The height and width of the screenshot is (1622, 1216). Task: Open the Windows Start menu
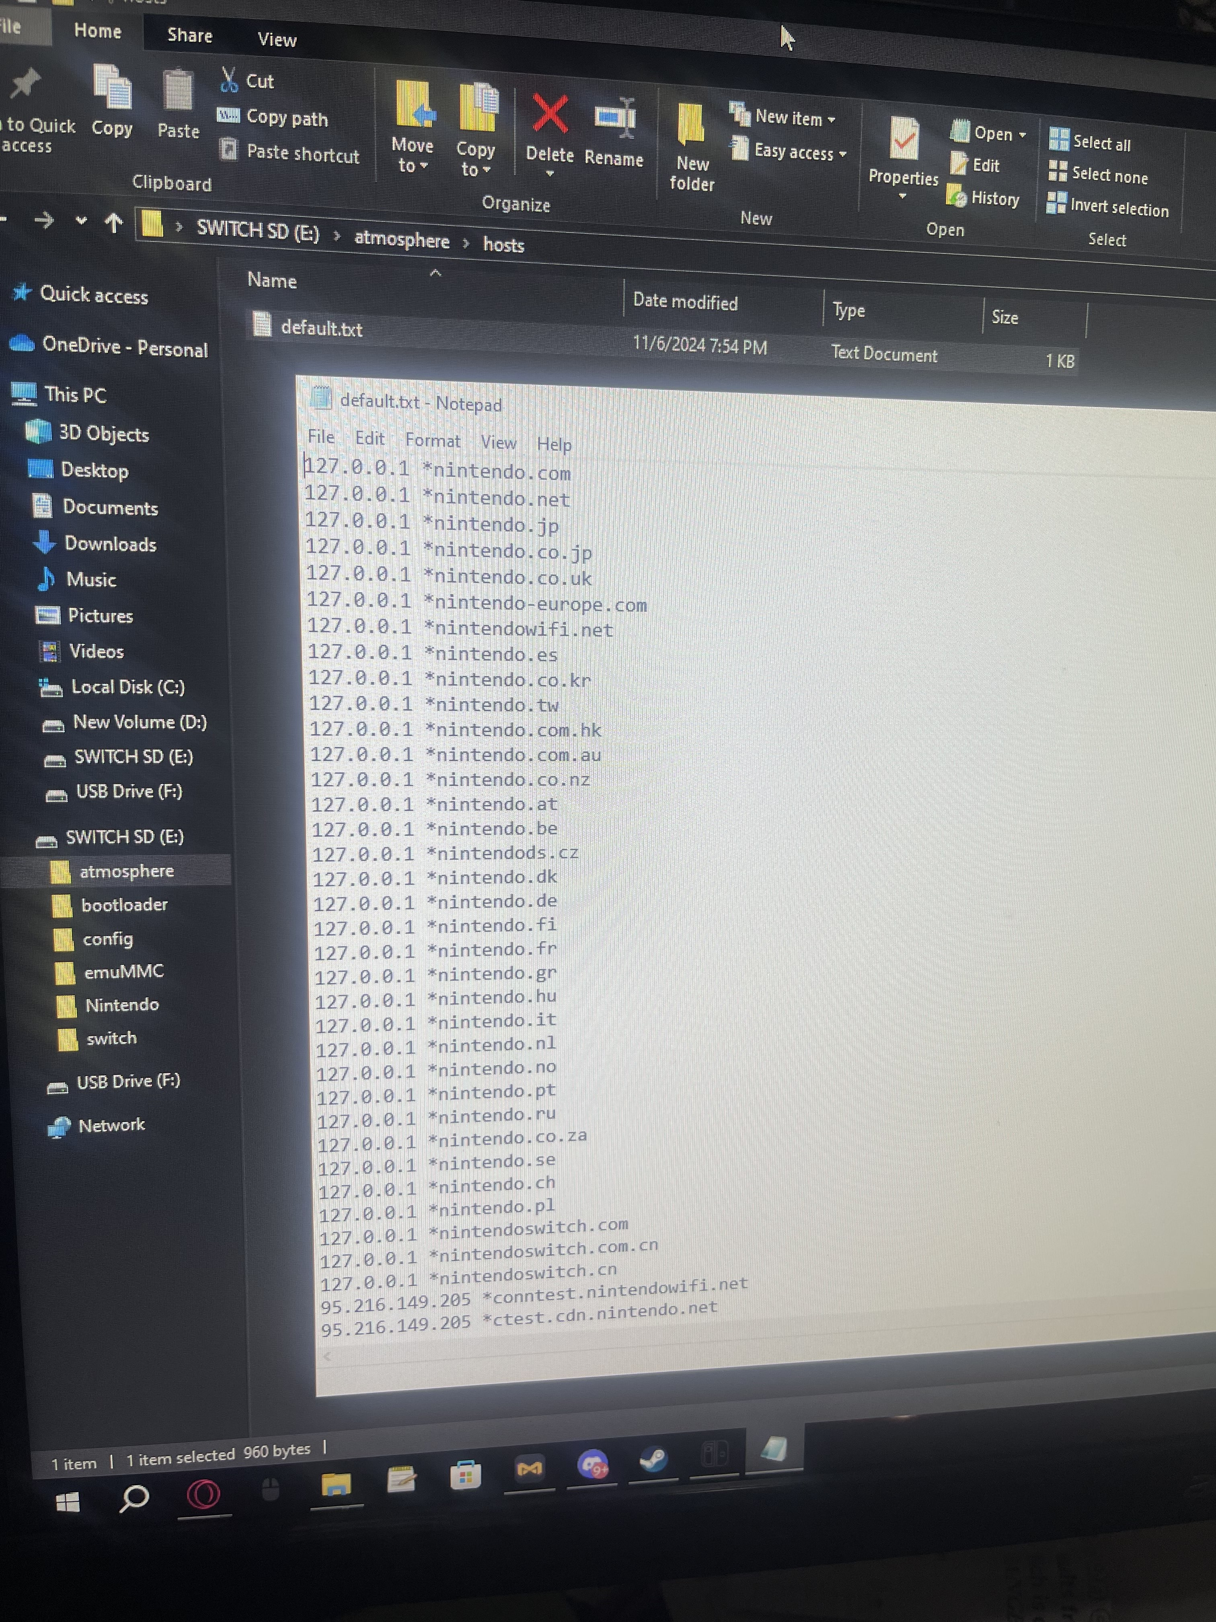coord(68,1503)
